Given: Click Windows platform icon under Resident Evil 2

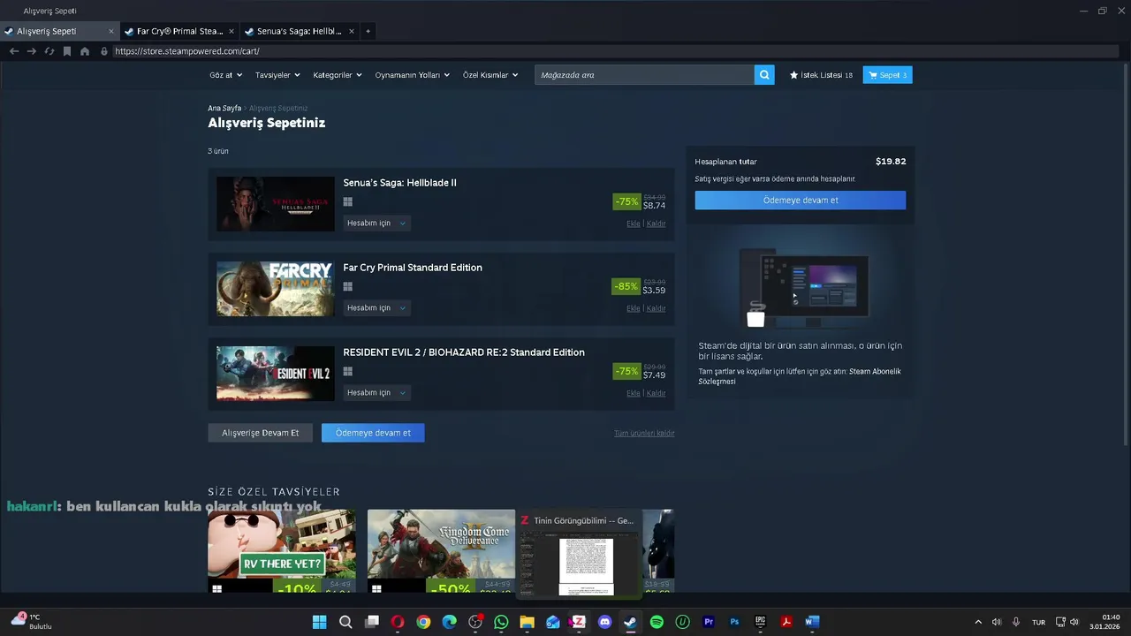Looking at the screenshot, I should (348, 372).
